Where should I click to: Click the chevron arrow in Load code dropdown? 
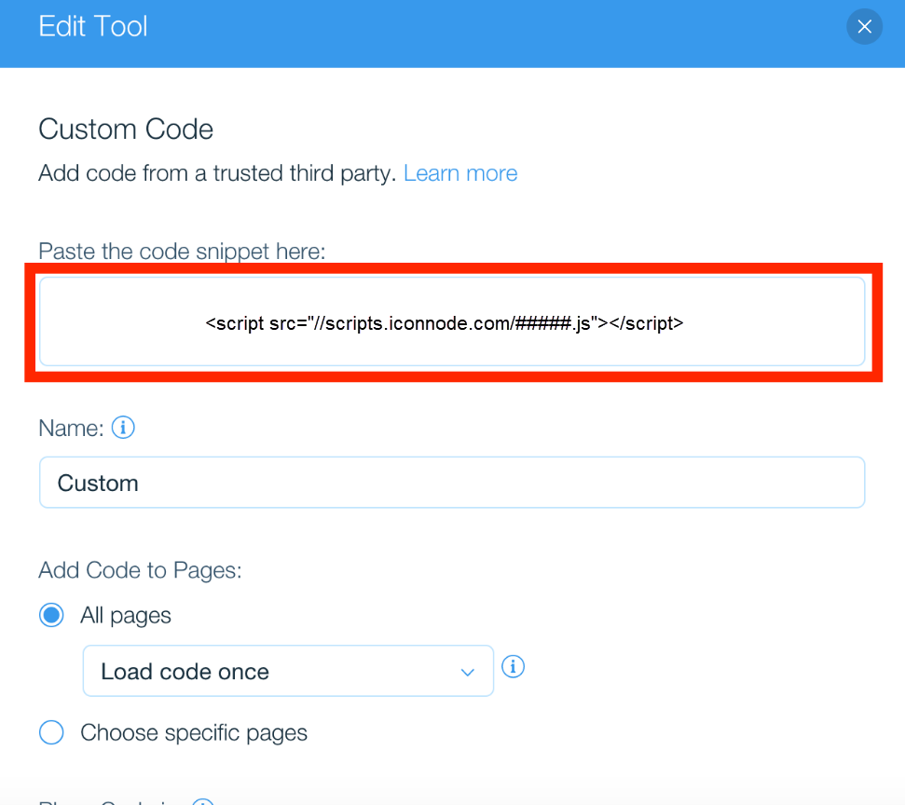pos(468,673)
